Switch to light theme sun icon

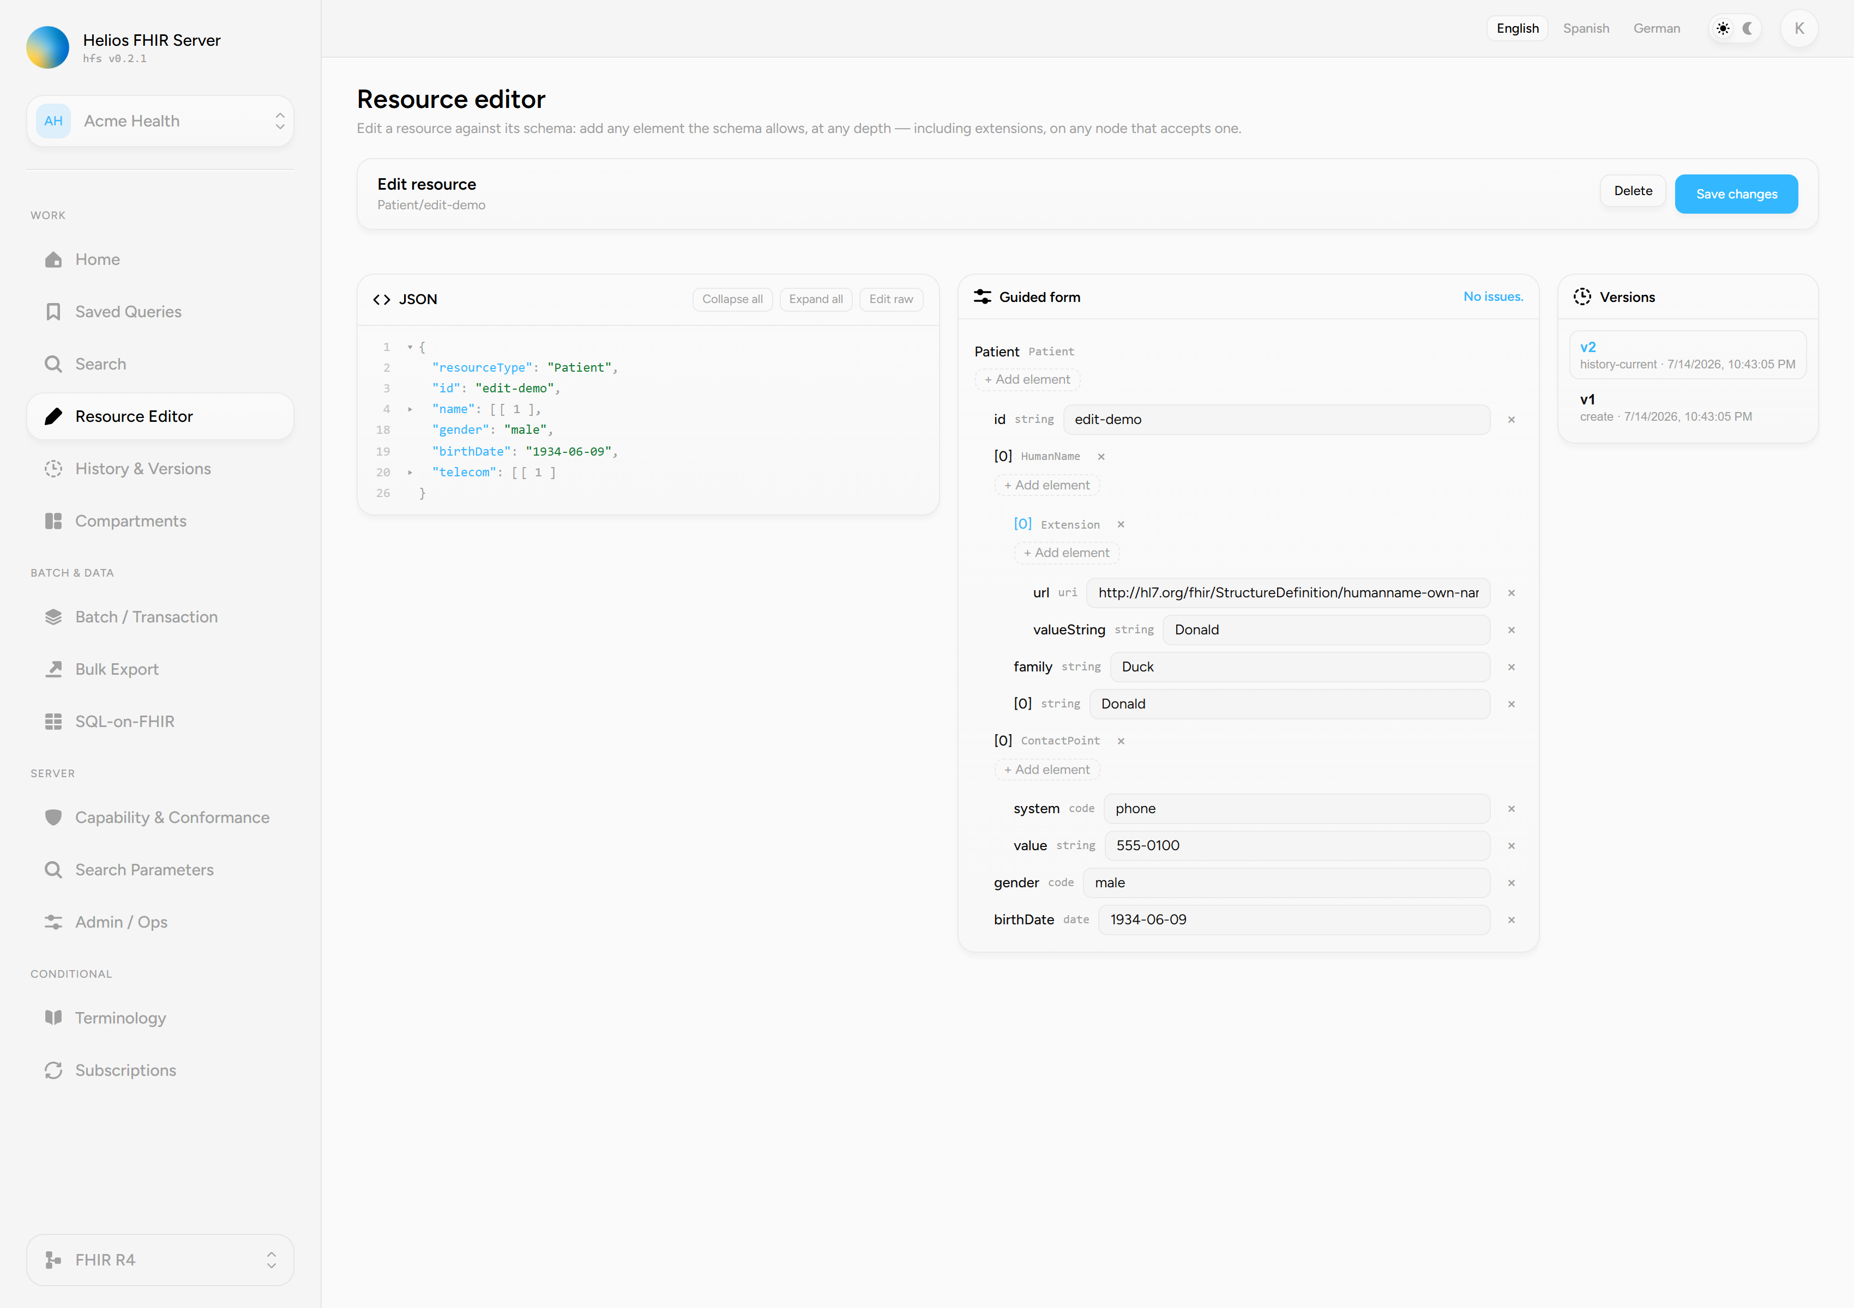[1723, 28]
